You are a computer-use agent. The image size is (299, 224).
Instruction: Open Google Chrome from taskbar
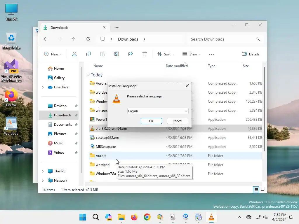click(x=147, y=217)
